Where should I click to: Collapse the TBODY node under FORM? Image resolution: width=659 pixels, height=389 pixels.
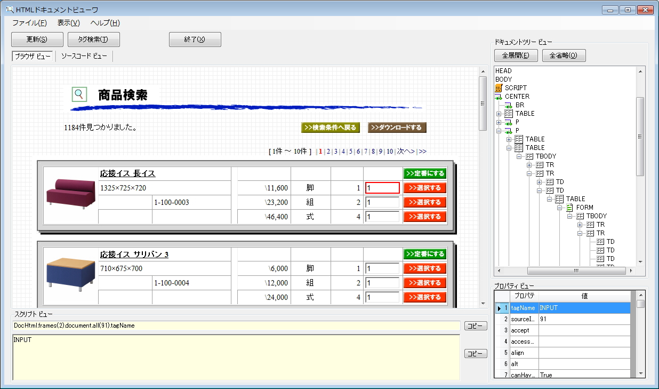[x=570, y=216]
